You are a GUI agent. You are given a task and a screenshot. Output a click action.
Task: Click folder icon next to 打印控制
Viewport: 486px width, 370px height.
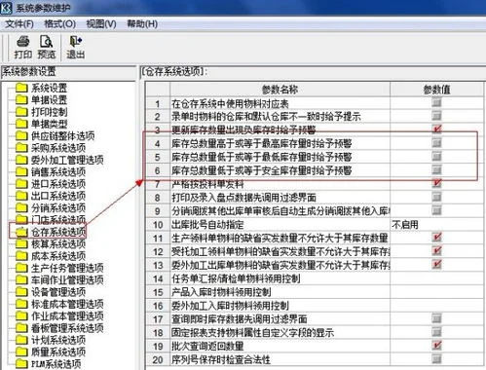(21, 112)
